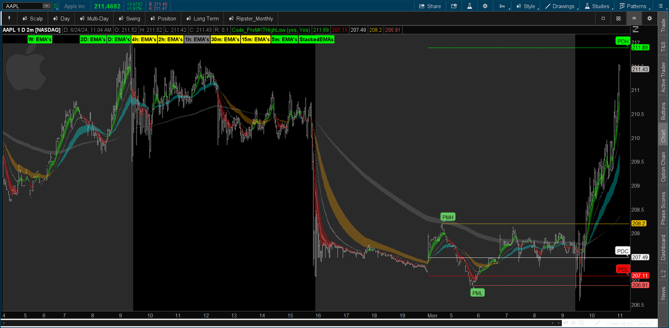Click the PMH chart bubble

click(x=448, y=217)
